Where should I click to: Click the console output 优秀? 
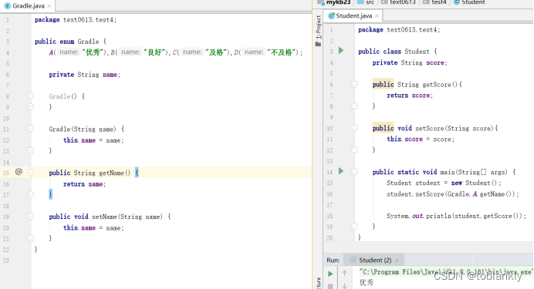[x=367, y=283]
